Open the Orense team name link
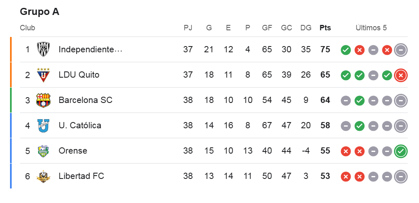Image resolution: width=419 pixels, height=203 pixels. click(73, 151)
